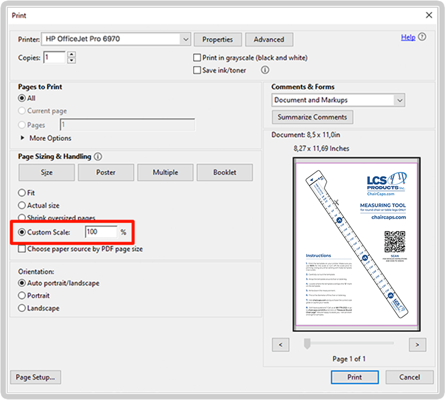445x400 pixels.
Task: Select the Fit sizing option
Action: (x=22, y=193)
